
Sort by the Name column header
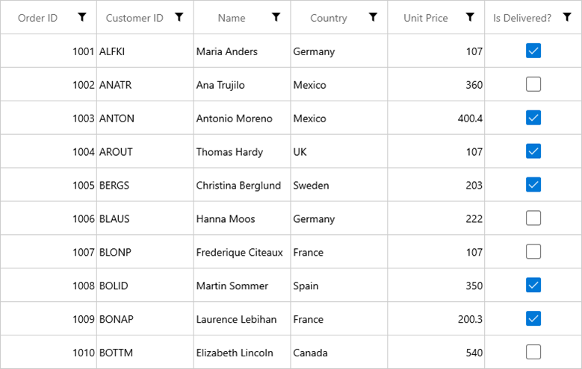pyautogui.click(x=232, y=18)
